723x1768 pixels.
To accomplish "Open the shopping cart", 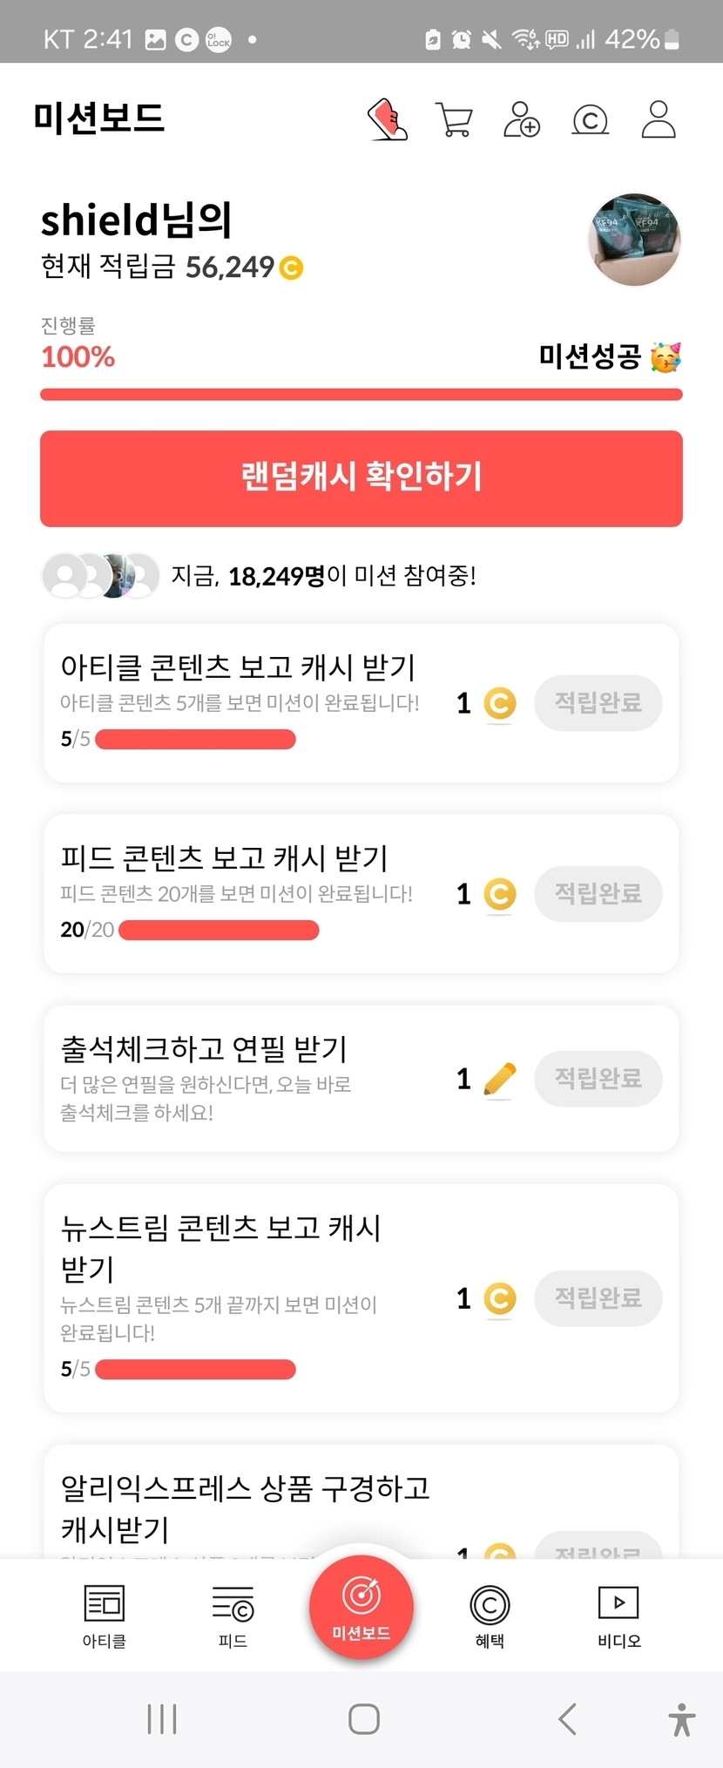I will (454, 120).
